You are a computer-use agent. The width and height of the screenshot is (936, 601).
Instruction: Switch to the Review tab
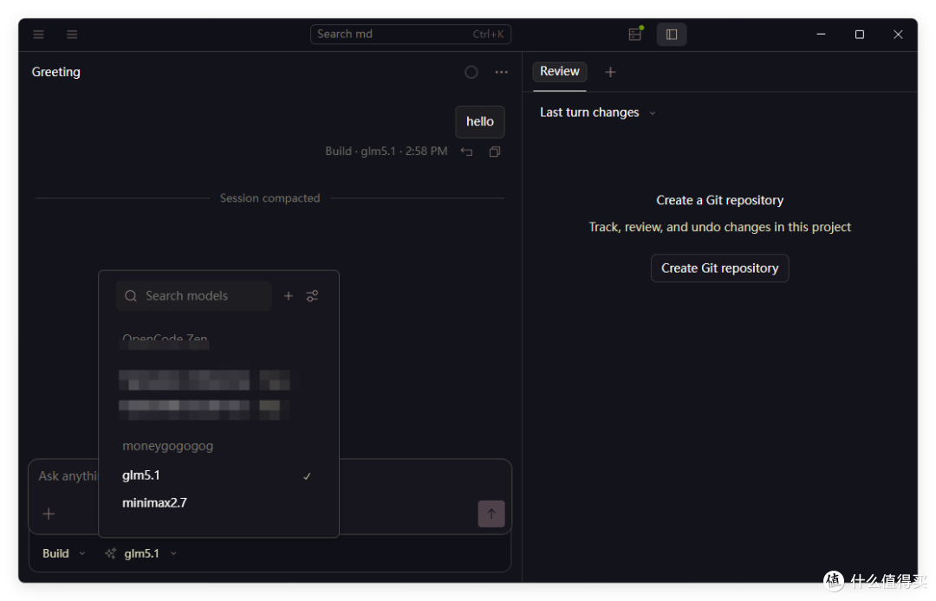click(560, 72)
